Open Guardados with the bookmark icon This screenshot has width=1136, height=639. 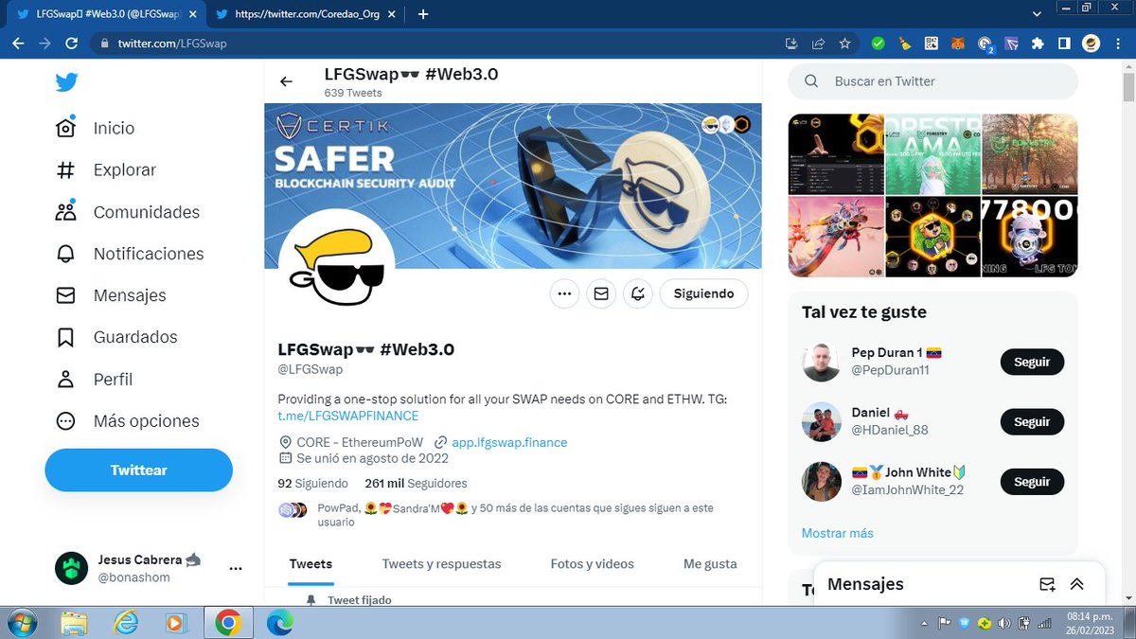(x=65, y=337)
